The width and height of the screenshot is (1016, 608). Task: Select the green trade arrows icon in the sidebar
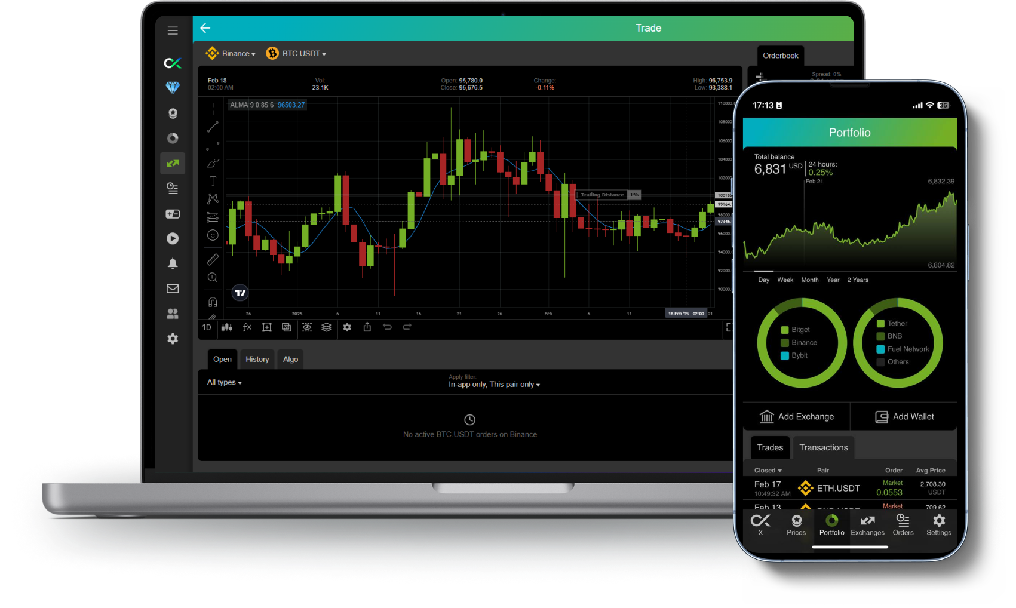(x=173, y=163)
